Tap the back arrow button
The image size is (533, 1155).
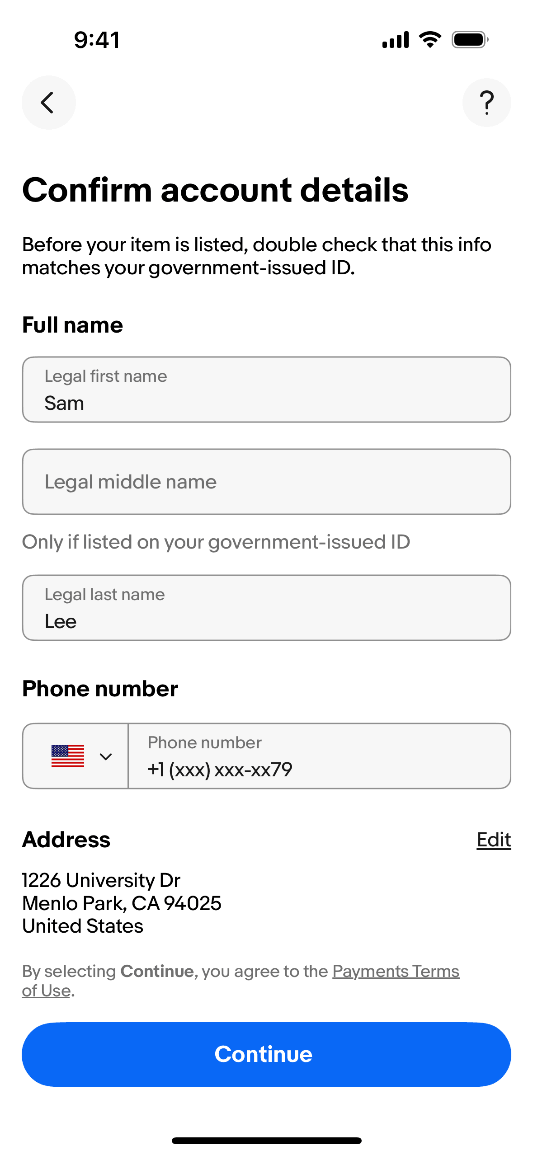(x=48, y=103)
